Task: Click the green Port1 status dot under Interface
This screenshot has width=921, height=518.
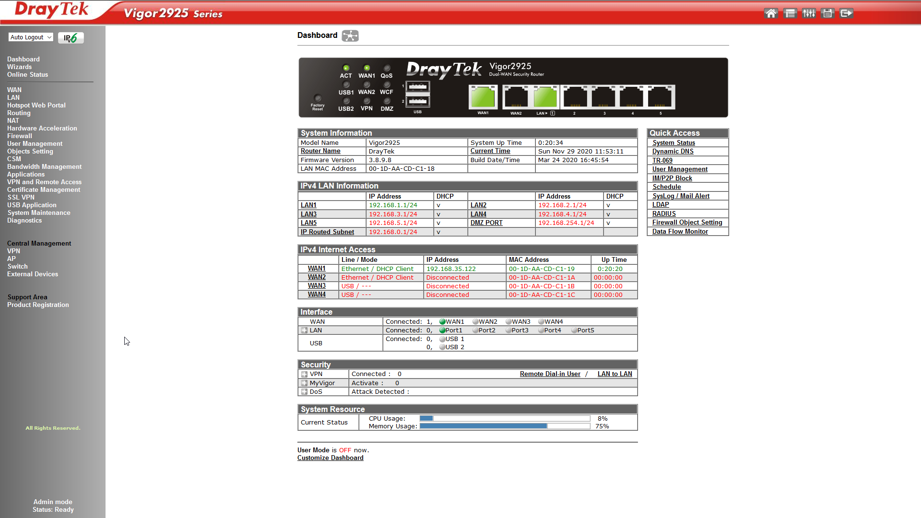Action: click(442, 330)
